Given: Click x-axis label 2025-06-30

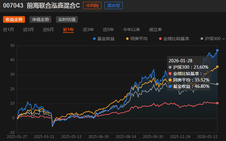Looking at the screenshot, I should [x=99, y=137].
